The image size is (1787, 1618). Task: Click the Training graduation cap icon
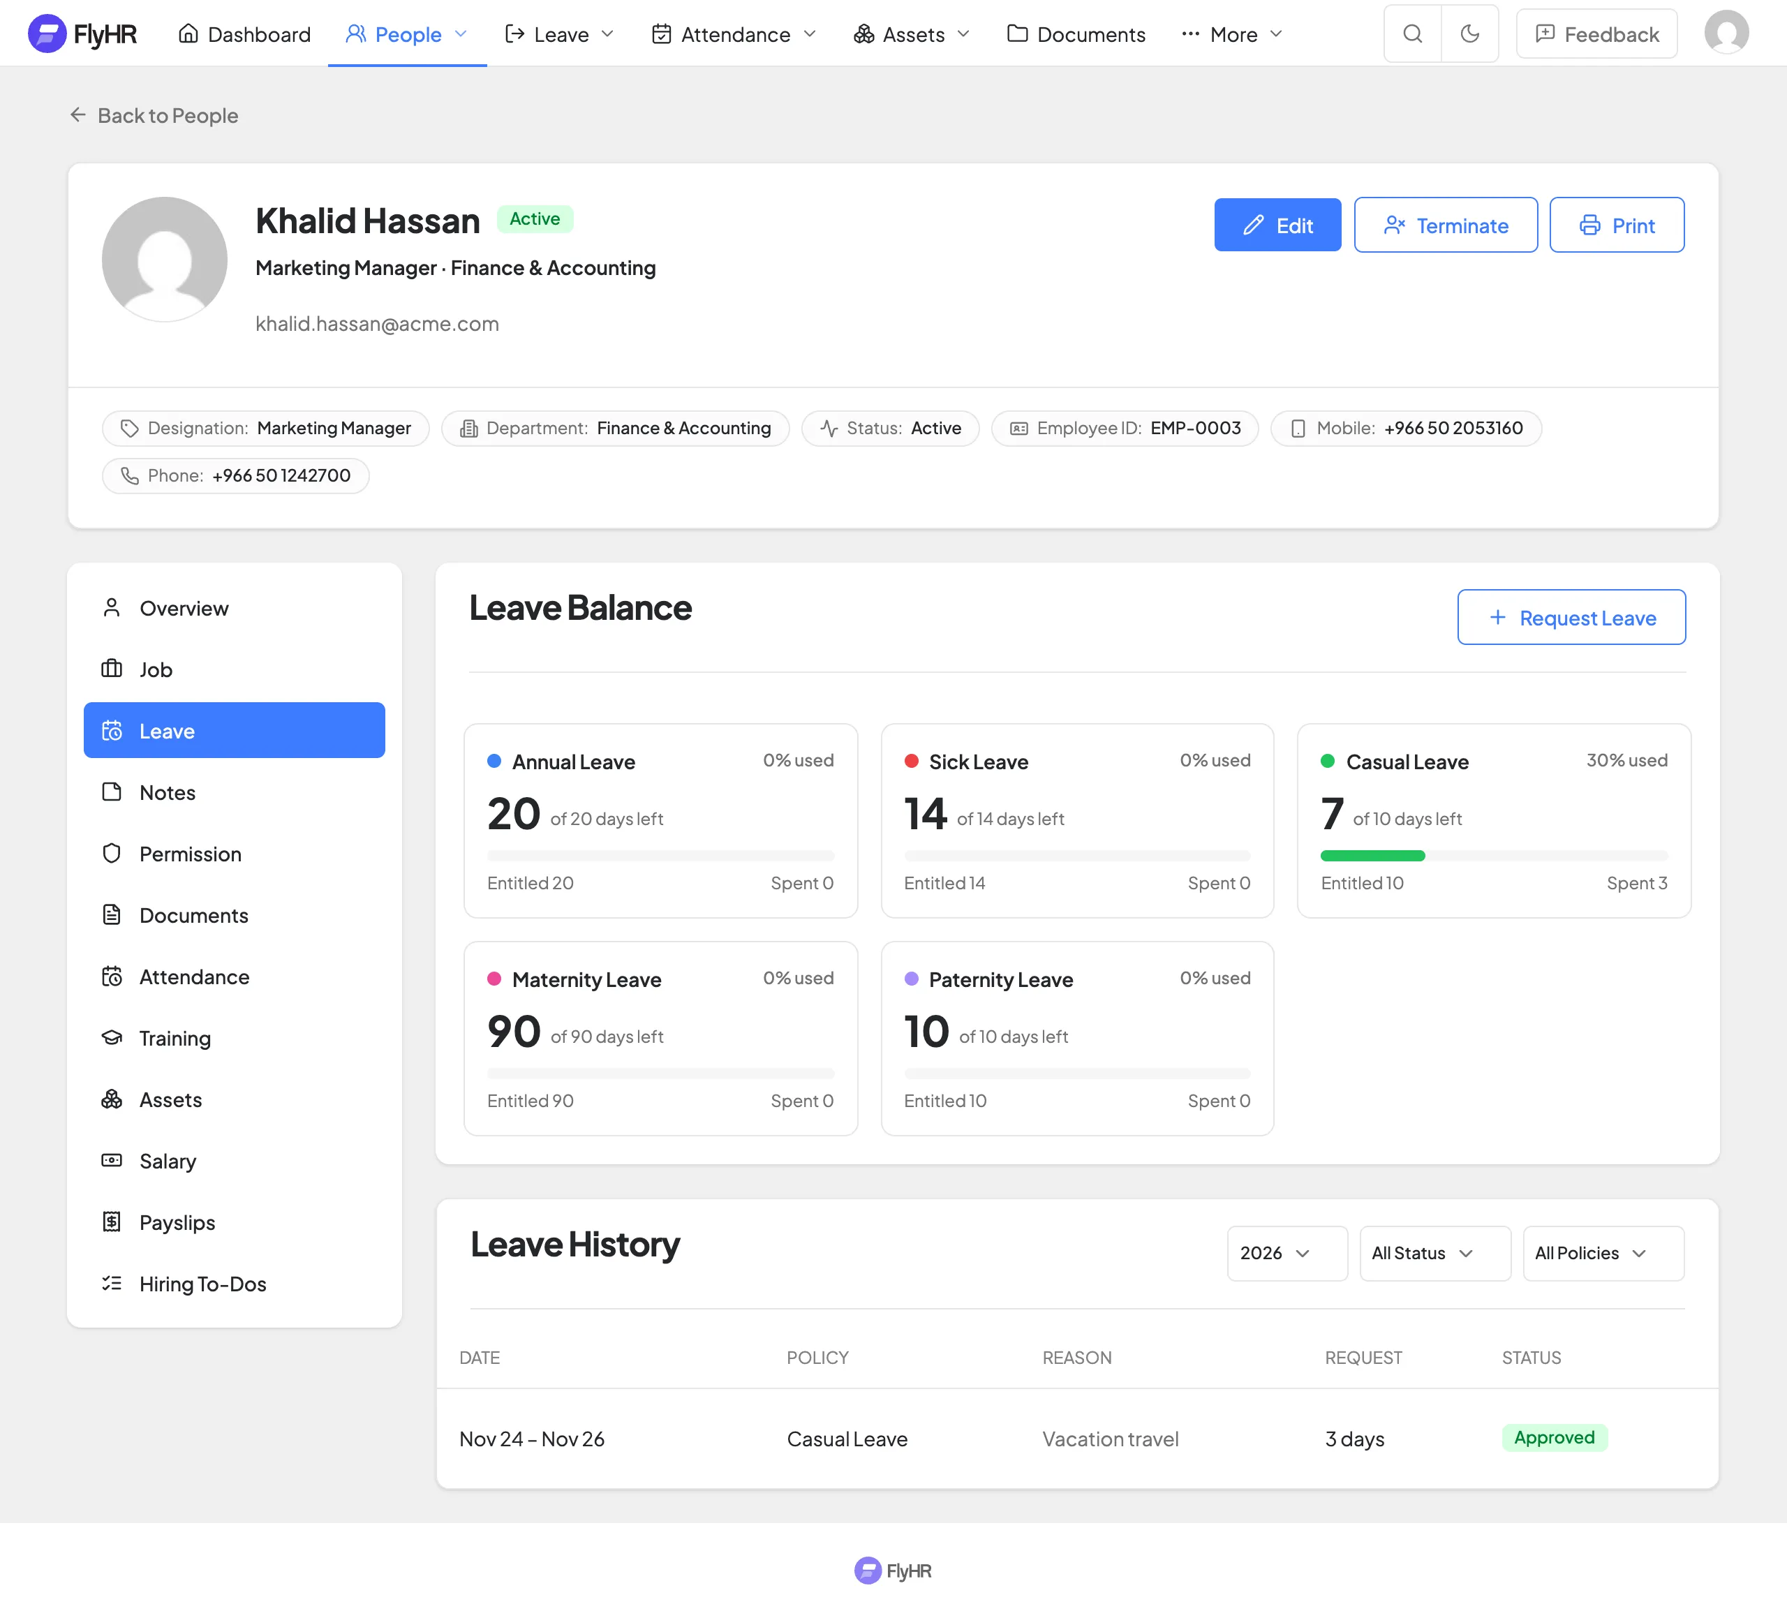(112, 1037)
